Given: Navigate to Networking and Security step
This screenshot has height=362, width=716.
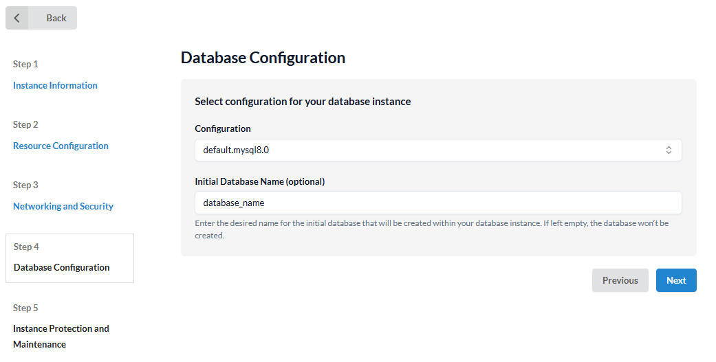Looking at the screenshot, I should [63, 206].
